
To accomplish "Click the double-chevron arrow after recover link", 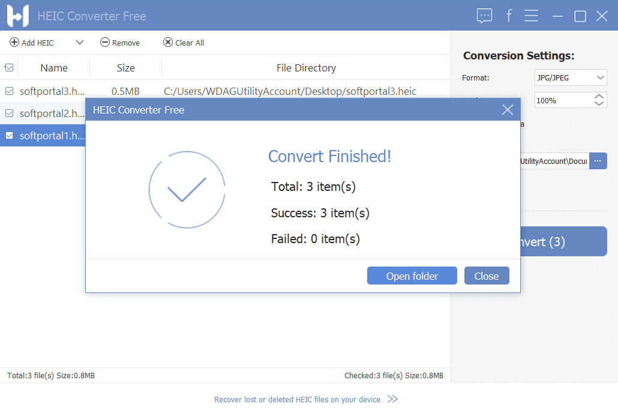I will tap(392, 399).
